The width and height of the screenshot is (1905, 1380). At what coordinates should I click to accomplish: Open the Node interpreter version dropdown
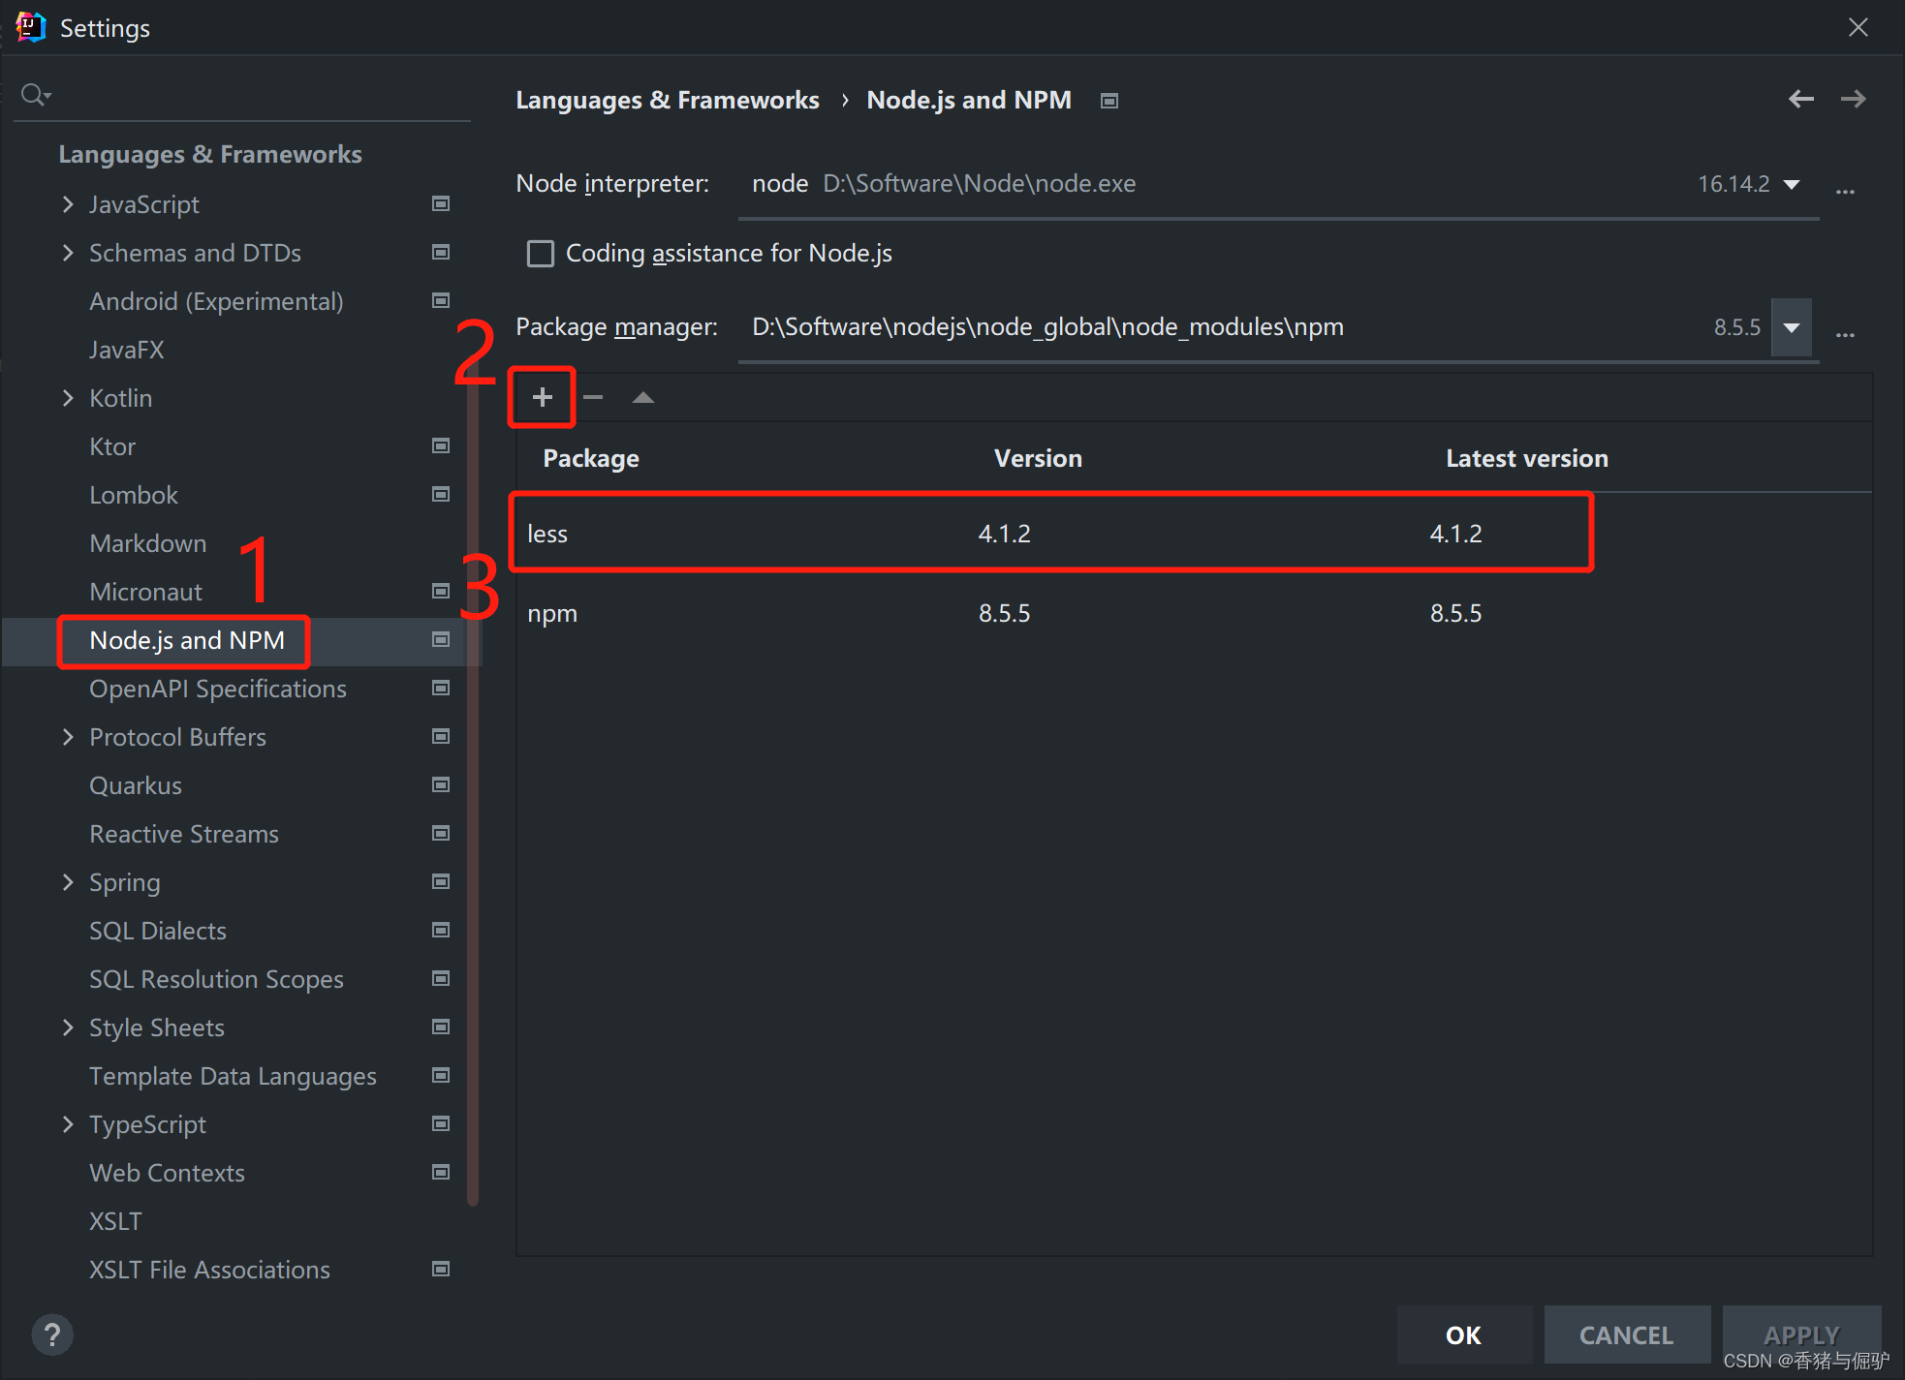1792,184
